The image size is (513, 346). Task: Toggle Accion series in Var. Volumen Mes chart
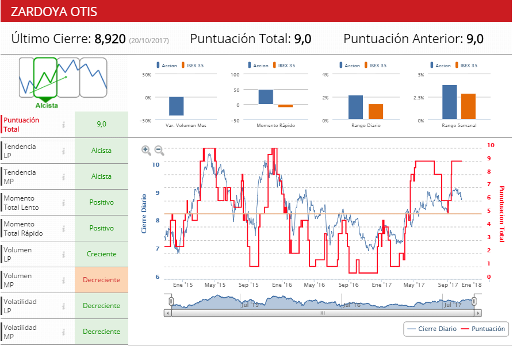pyautogui.click(x=167, y=66)
